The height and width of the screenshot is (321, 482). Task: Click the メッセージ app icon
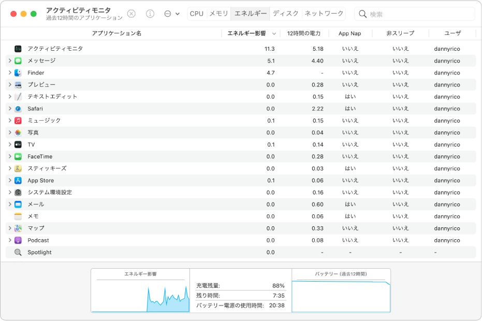[18, 61]
